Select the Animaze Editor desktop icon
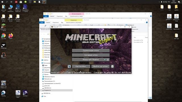 point(18,94)
